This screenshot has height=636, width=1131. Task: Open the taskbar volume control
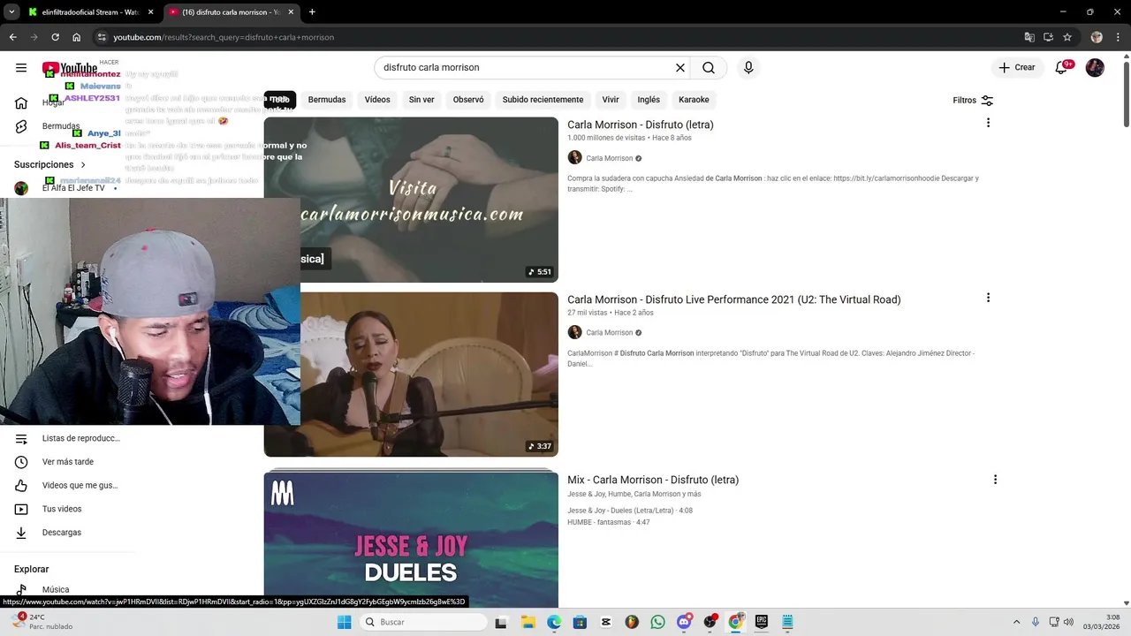1070,622
